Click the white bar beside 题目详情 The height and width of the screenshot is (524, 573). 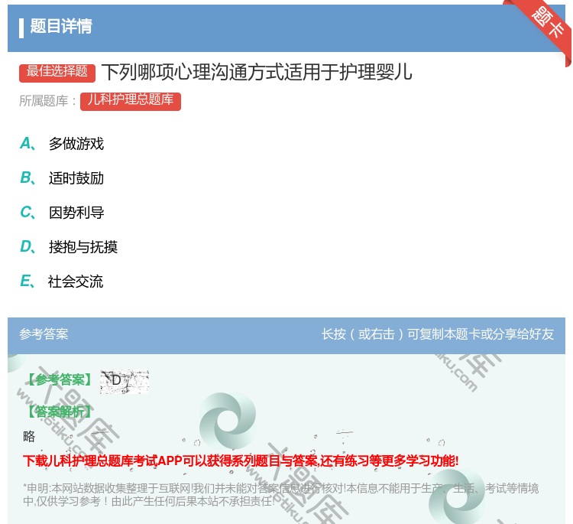(21, 27)
